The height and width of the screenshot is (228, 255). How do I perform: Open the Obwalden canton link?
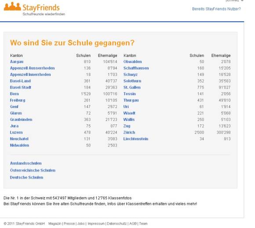click(132, 62)
